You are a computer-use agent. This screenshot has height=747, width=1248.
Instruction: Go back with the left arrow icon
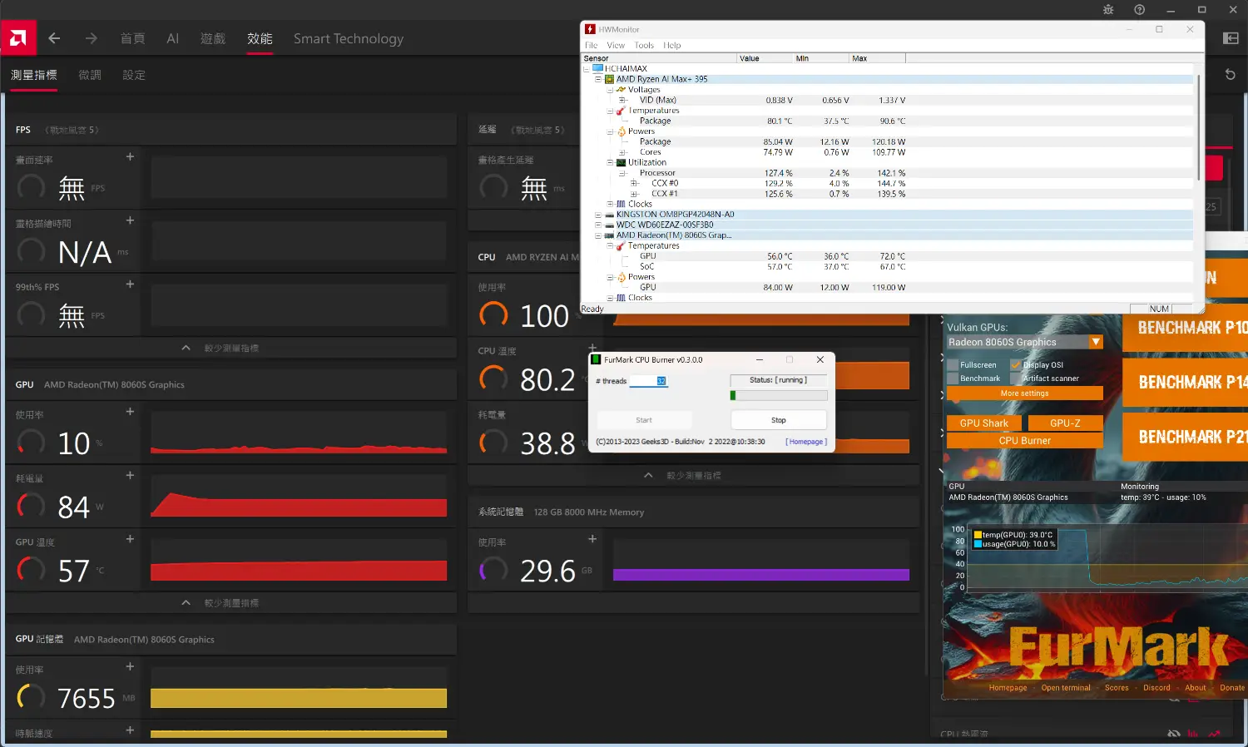(54, 38)
